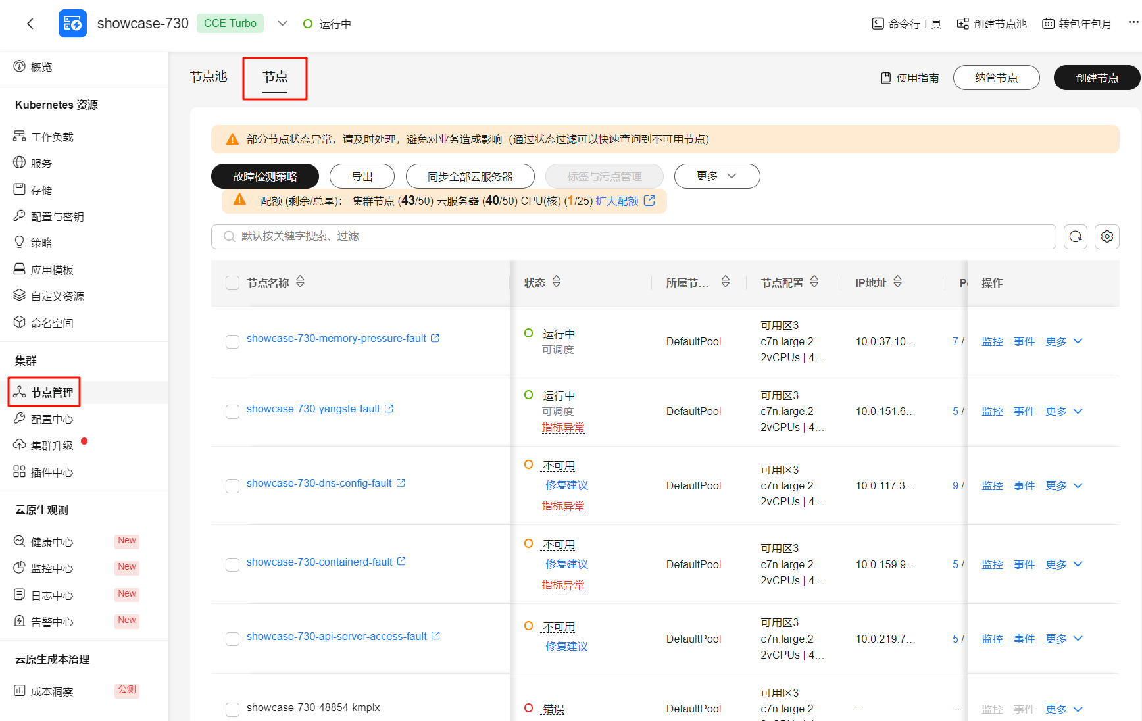Open 插件中心 in the sidebar
The width and height of the screenshot is (1142, 721).
52,472
